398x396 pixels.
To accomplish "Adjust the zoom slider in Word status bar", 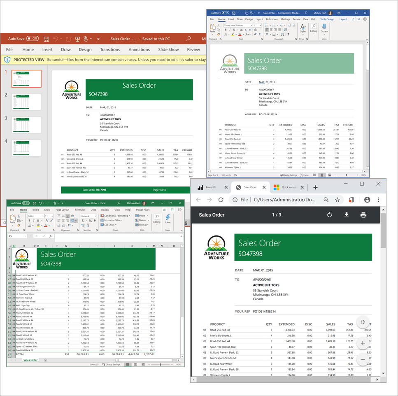I will click(x=346, y=175).
